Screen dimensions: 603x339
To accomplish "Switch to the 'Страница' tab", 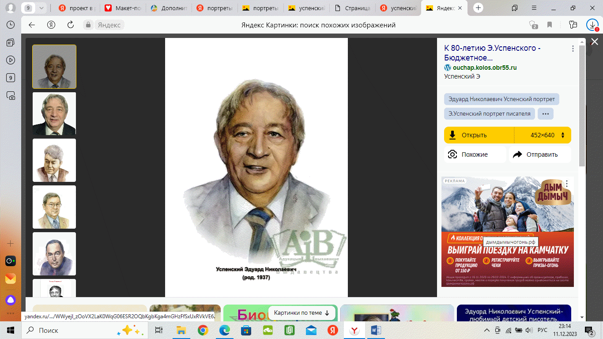I will click(353, 8).
